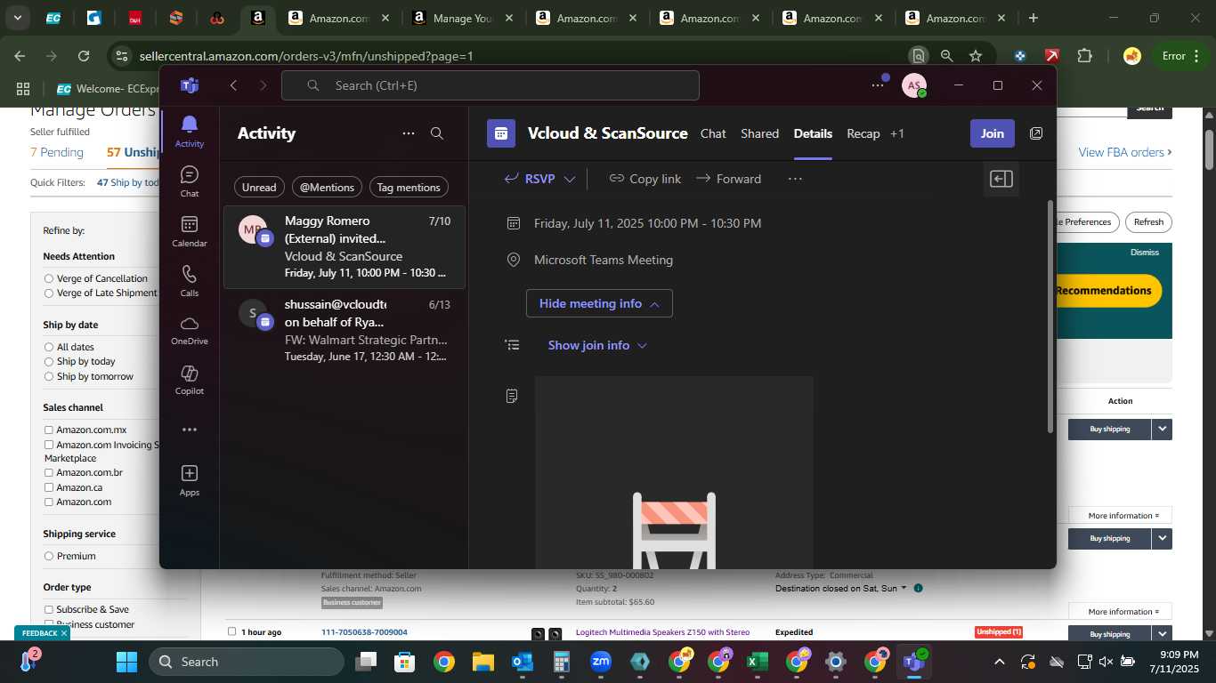
Task: Pop out the meeting into a new window
Action: tap(1036, 133)
